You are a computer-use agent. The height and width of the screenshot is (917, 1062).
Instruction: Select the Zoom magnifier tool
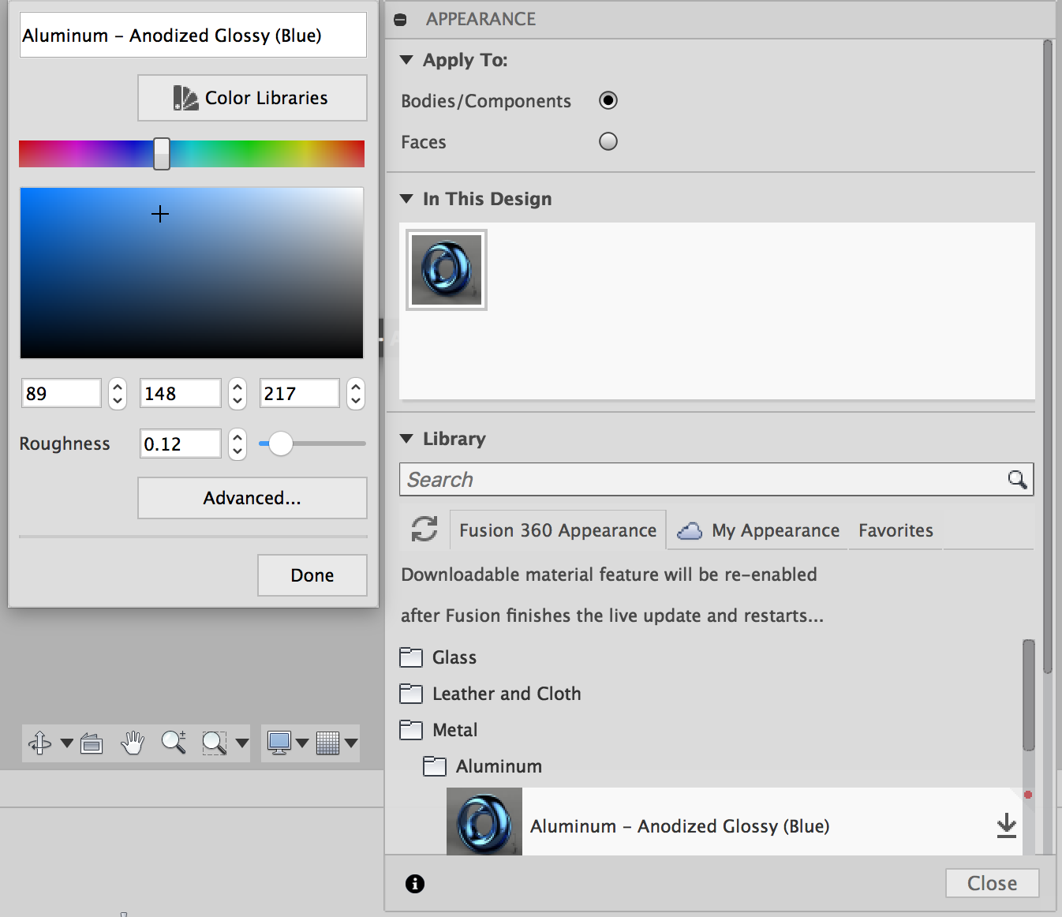click(173, 742)
